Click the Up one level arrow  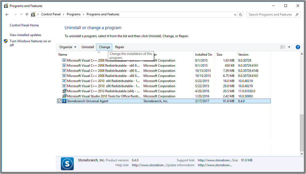[27, 15]
